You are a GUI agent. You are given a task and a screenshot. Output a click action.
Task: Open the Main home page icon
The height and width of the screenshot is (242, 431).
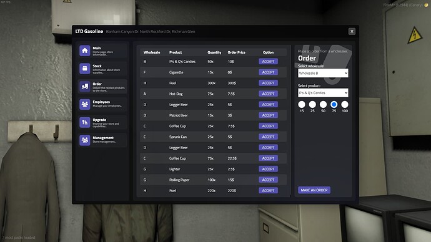point(85,51)
